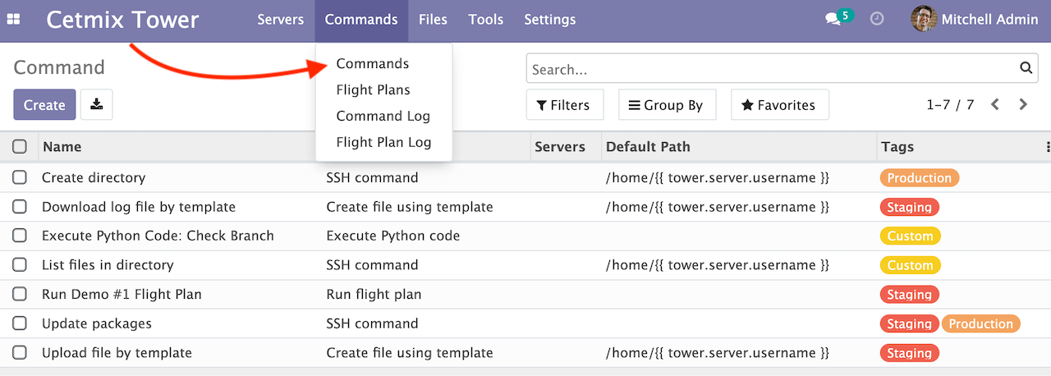The image size is (1051, 376).
Task: Select Command Log in the dropdown menu
Action: click(383, 116)
